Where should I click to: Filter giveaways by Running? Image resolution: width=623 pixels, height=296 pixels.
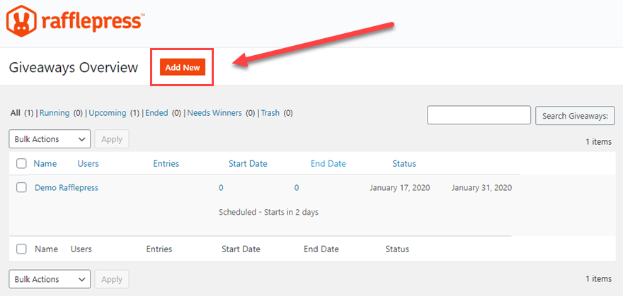[x=55, y=113]
